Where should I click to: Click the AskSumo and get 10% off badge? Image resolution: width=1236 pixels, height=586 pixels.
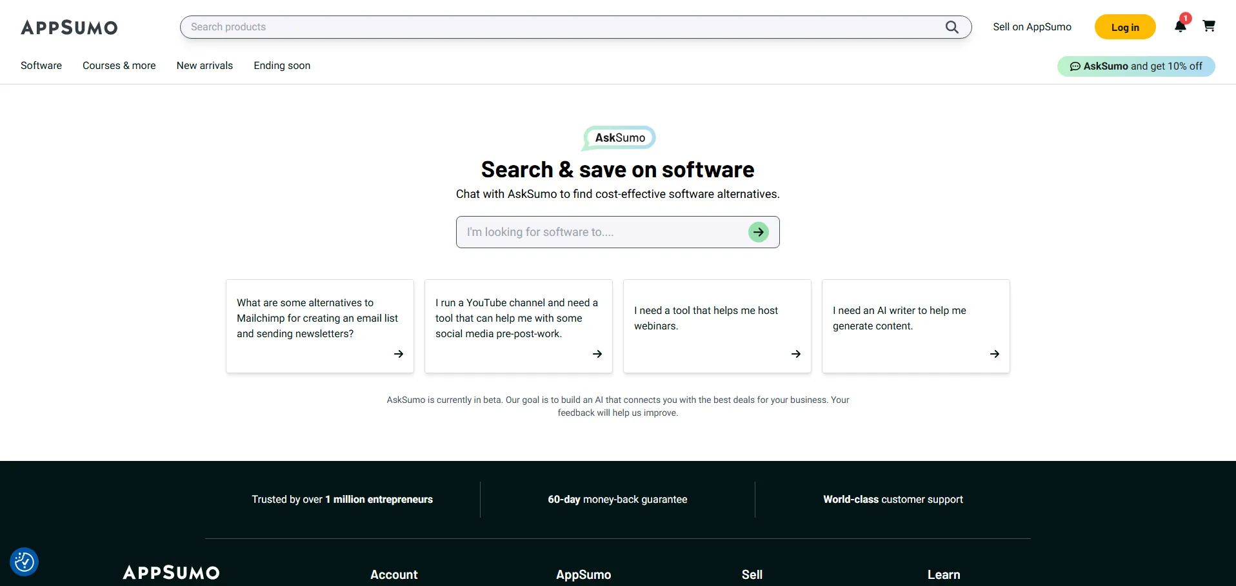click(x=1135, y=66)
